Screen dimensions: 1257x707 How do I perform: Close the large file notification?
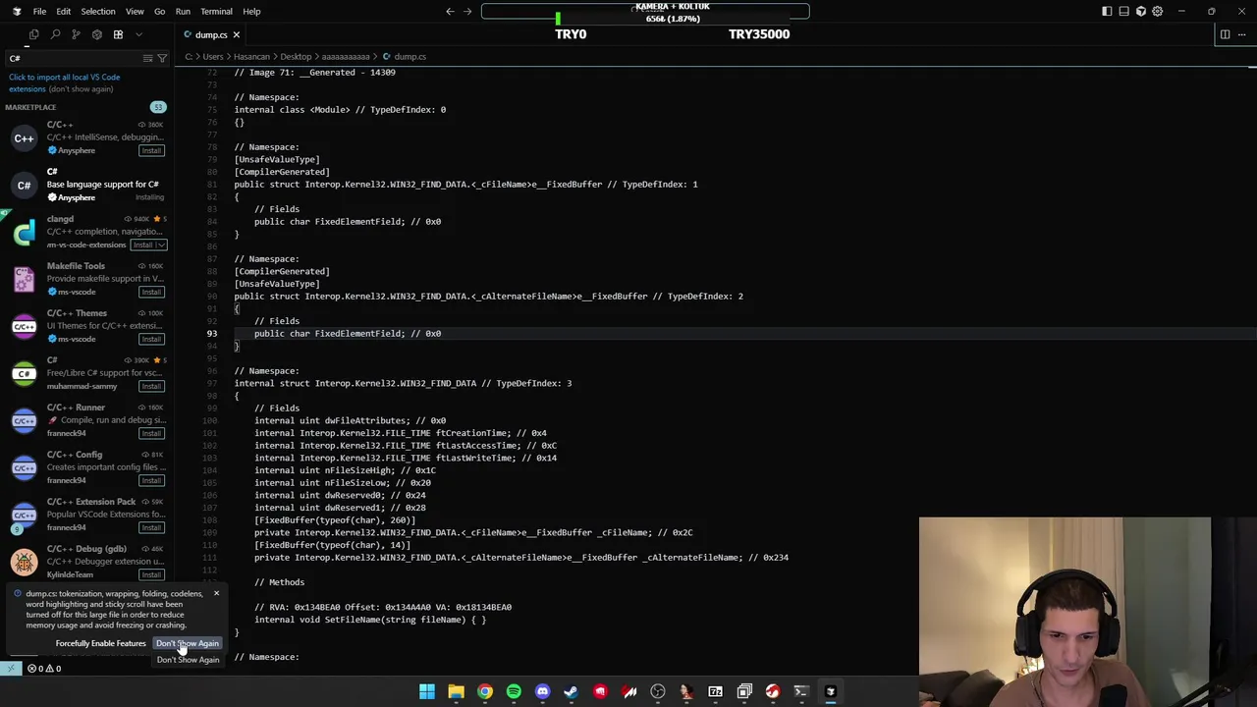tap(216, 593)
